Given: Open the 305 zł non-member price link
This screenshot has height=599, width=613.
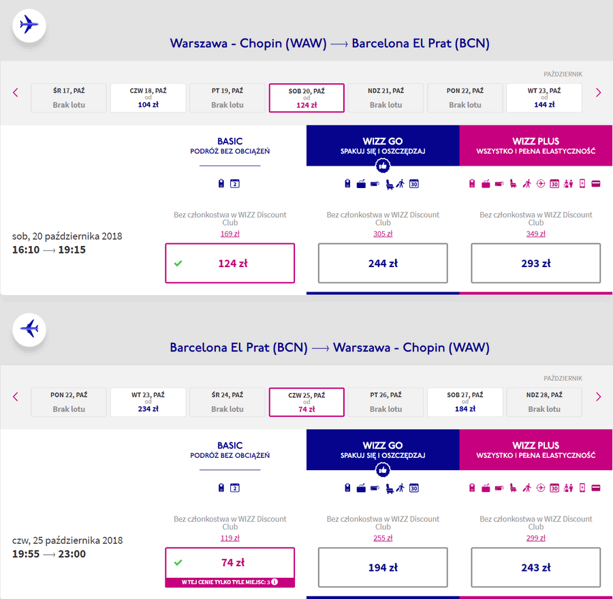Looking at the screenshot, I should [383, 234].
